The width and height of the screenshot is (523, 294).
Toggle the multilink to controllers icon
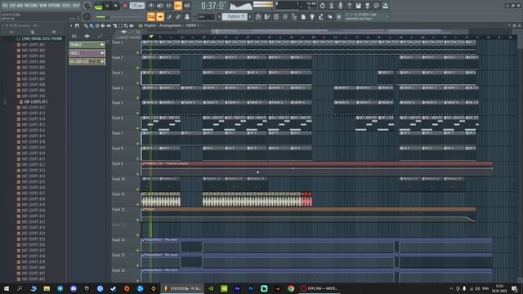(x=178, y=16)
